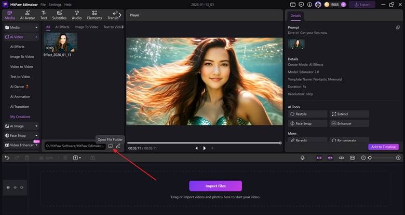405x215 pixels.
Task: Click the Split scissors tool
Action: click(46, 158)
